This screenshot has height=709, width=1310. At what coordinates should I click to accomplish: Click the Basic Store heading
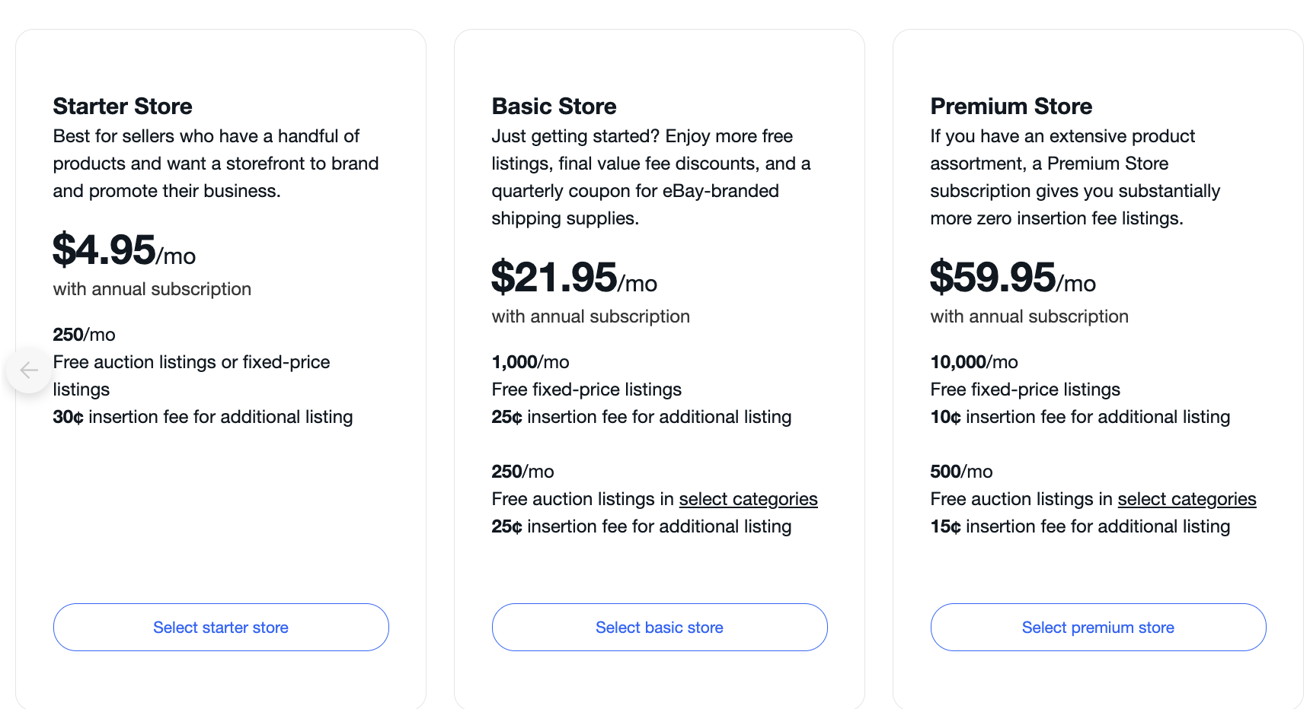[x=554, y=107]
